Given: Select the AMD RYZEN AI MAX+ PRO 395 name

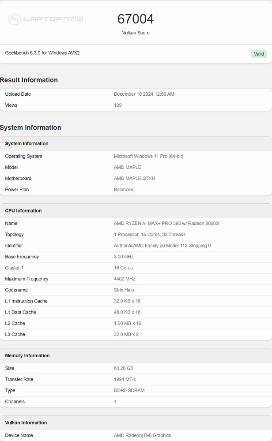Looking at the screenshot, I should click(166, 223).
